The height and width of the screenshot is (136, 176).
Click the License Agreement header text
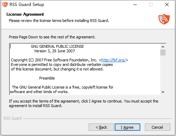pos(25,14)
